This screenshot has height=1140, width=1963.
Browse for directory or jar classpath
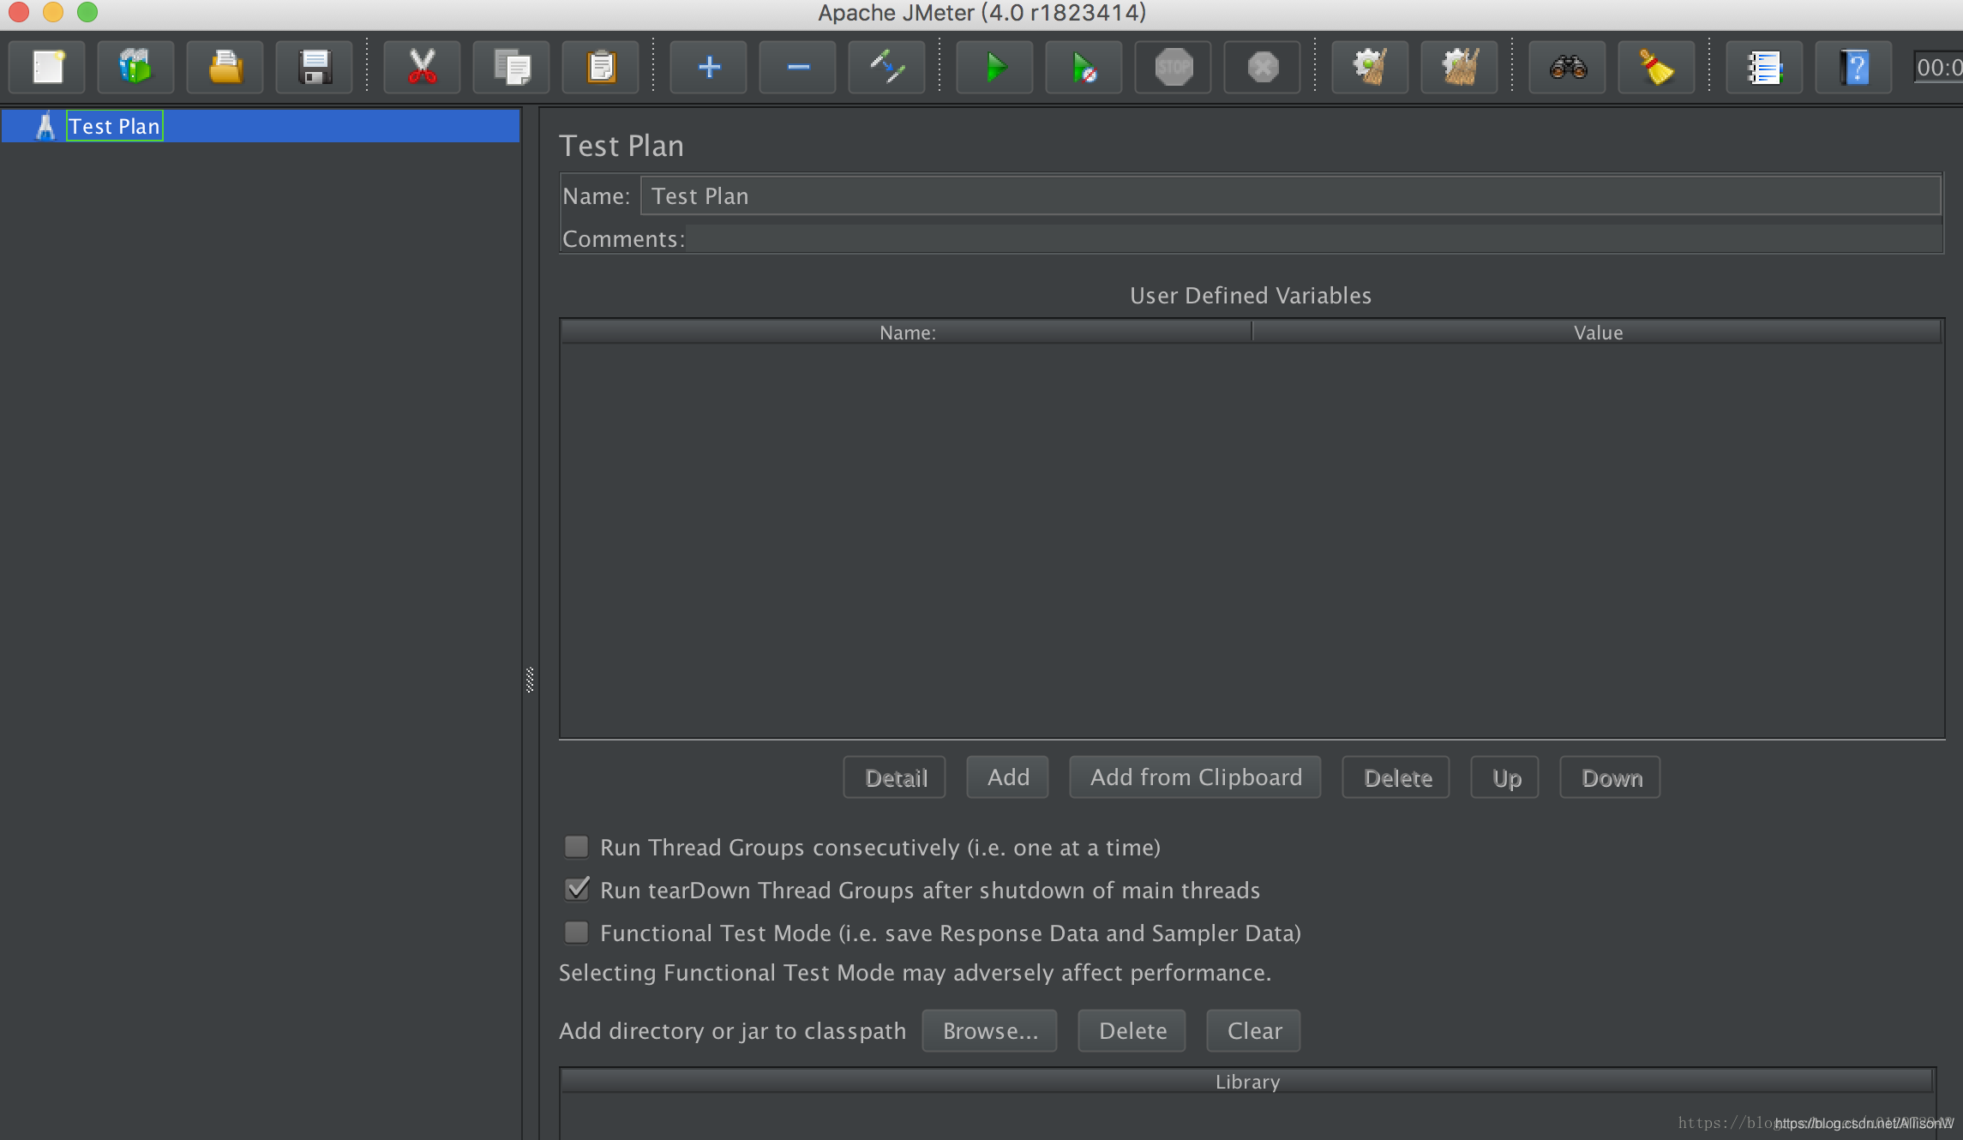pos(990,1031)
